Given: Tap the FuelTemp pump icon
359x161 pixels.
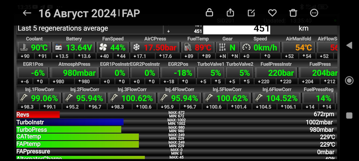Looking at the screenshot, I should point(187,48).
